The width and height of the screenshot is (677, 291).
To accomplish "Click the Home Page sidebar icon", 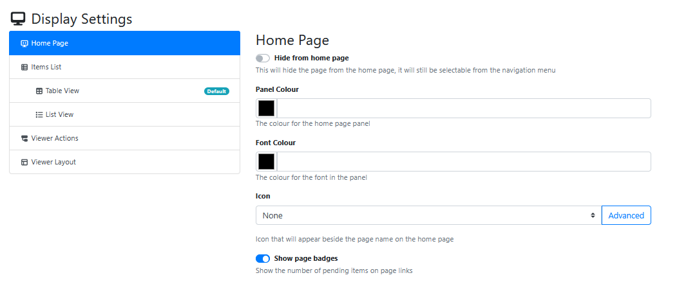I will pyautogui.click(x=24, y=43).
